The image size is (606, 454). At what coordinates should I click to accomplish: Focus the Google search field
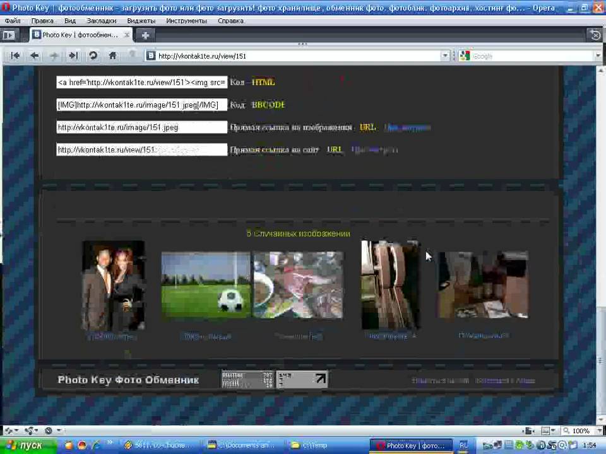coord(532,56)
